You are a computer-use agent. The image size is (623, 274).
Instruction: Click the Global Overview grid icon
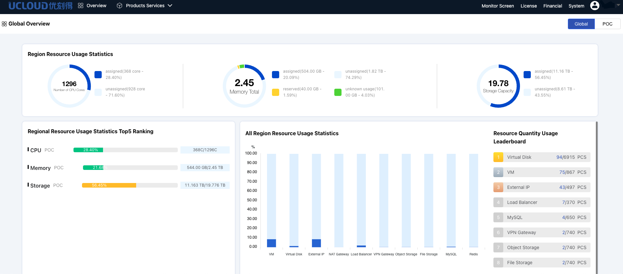4,24
